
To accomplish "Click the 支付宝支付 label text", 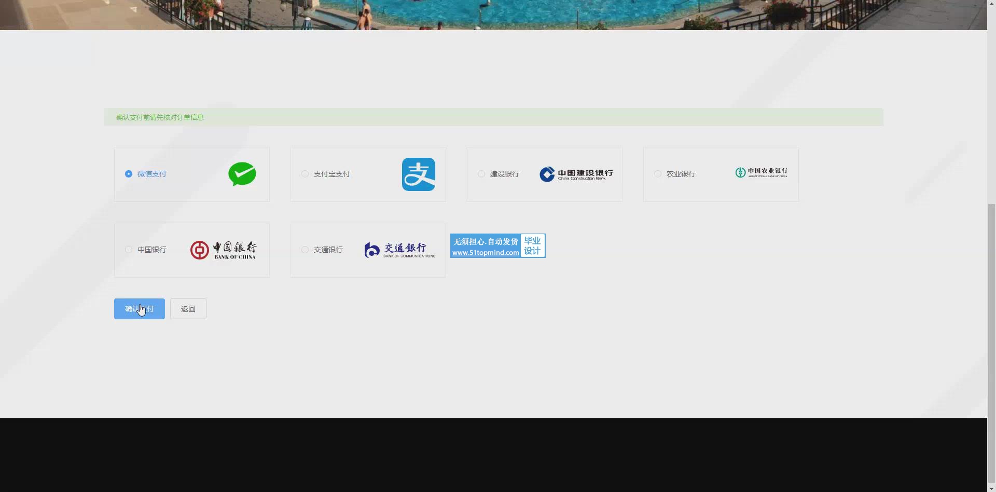I will (332, 174).
